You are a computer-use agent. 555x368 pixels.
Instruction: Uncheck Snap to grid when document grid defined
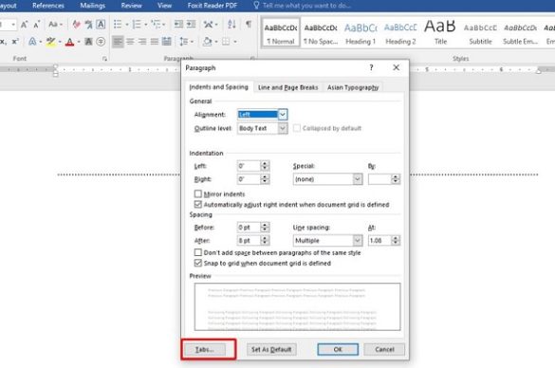[198, 264]
